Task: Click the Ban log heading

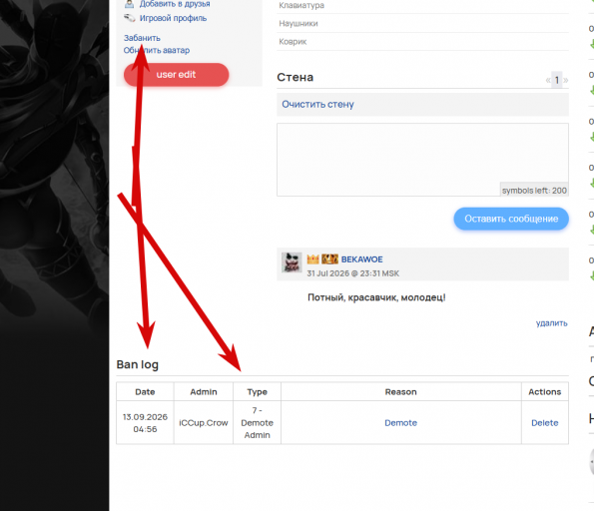Action: coord(138,364)
